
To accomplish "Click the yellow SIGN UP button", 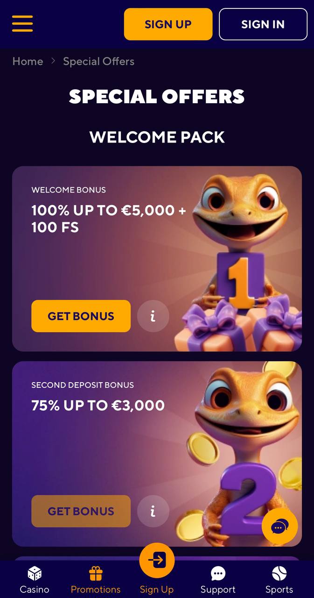I will tap(168, 24).
